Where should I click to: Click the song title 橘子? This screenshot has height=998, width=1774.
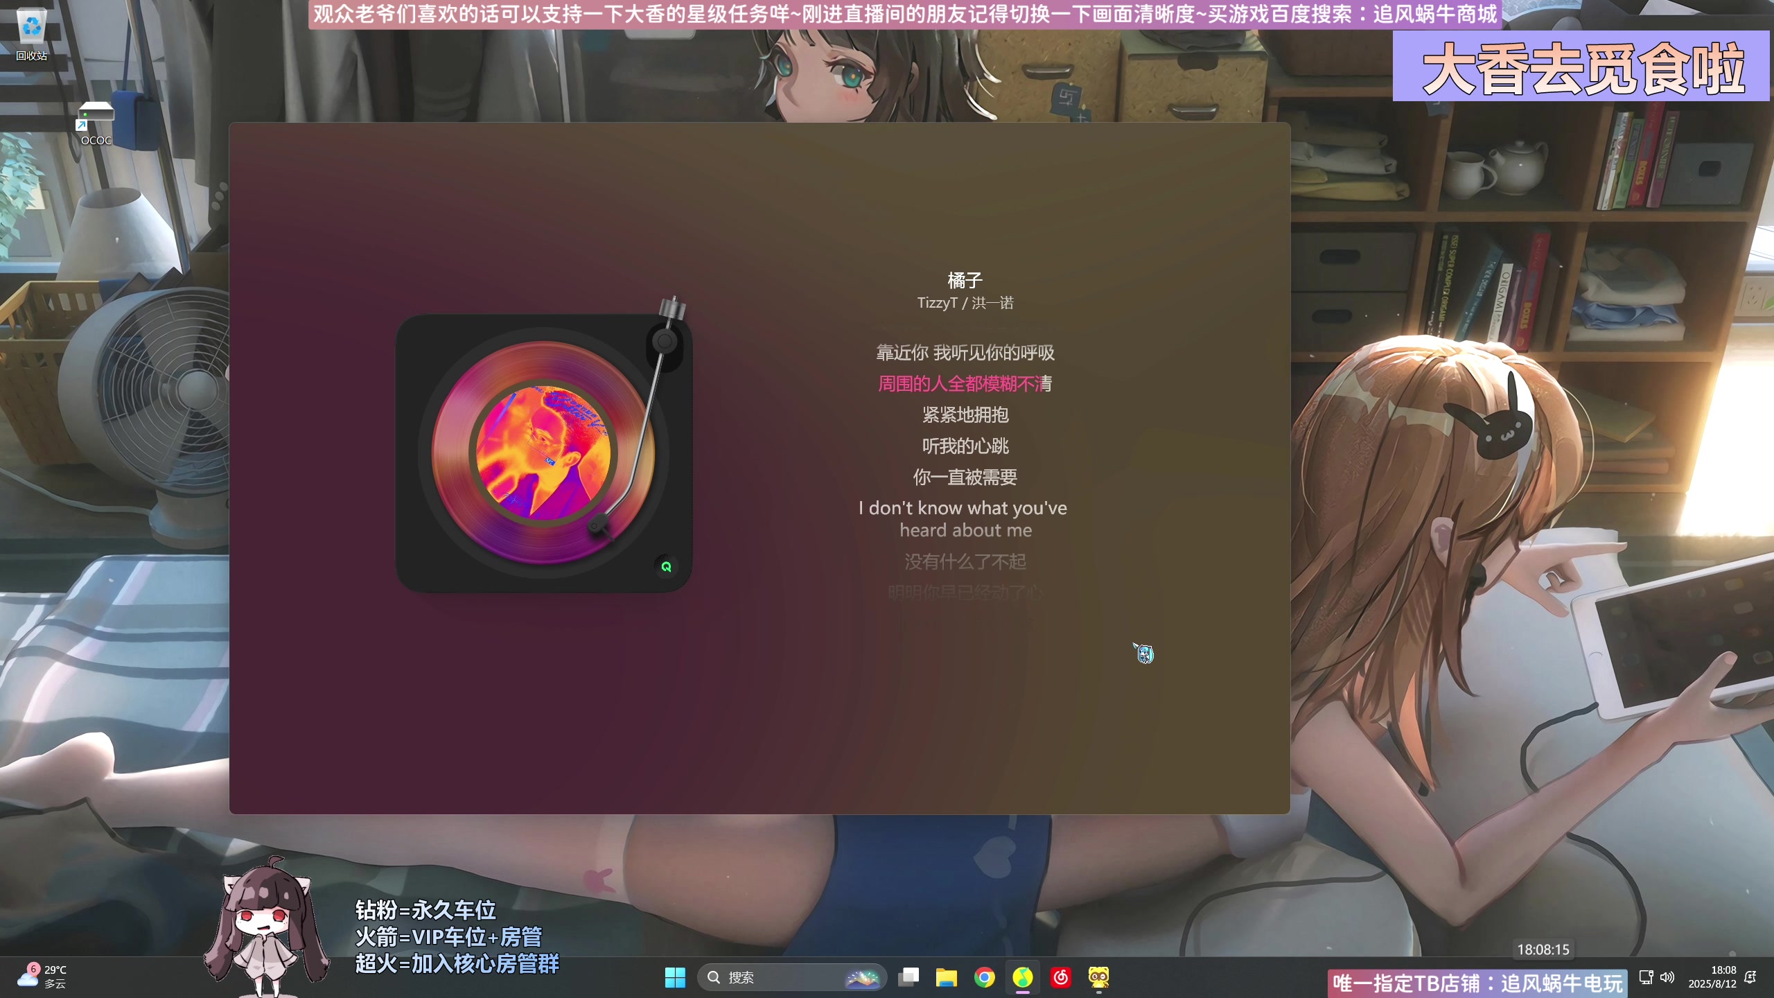coord(965,281)
